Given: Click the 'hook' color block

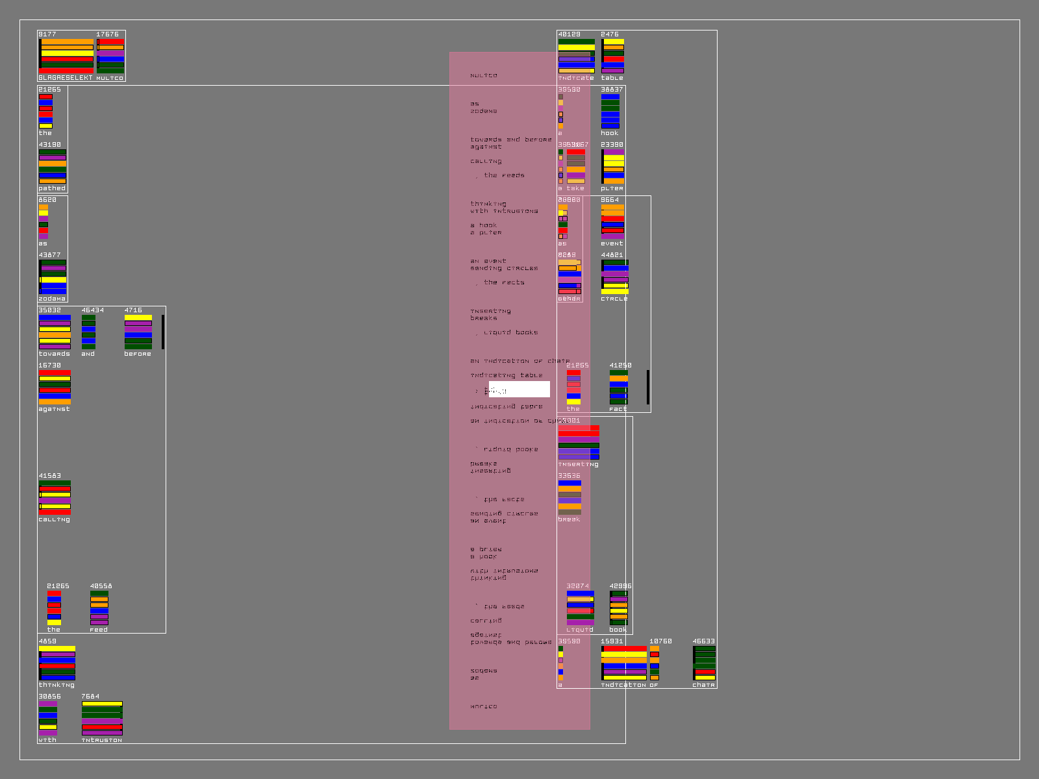Looking at the screenshot, I should [610, 111].
